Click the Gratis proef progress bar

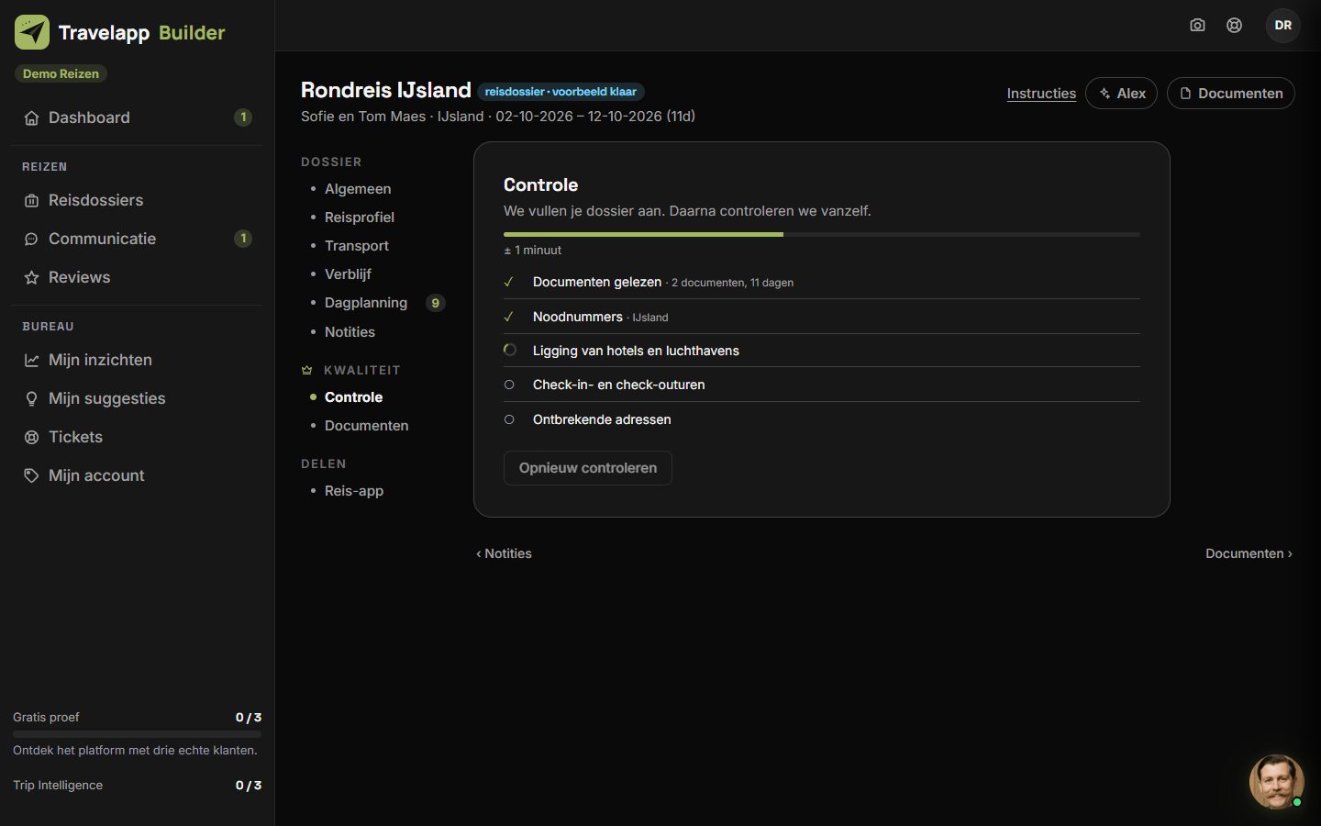[x=137, y=734]
